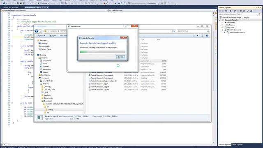Open the GetMemory toolbar dropdown
The height and width of the screenshot is (148, 263).
(x=158, y=3)
